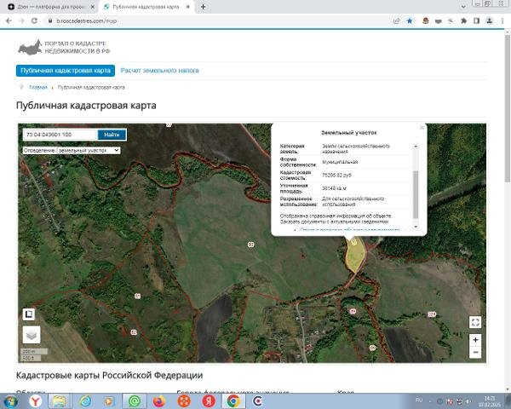
Task: Switch to the first browser tab
Action: pyautogui.click(x=50, y=7)
